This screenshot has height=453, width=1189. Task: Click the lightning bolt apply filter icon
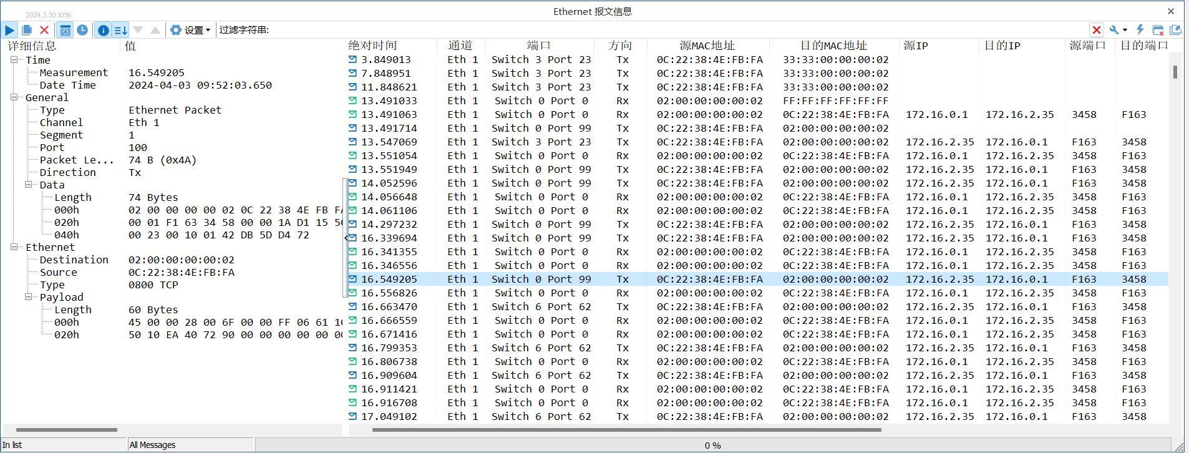(x=1140, y=30)
